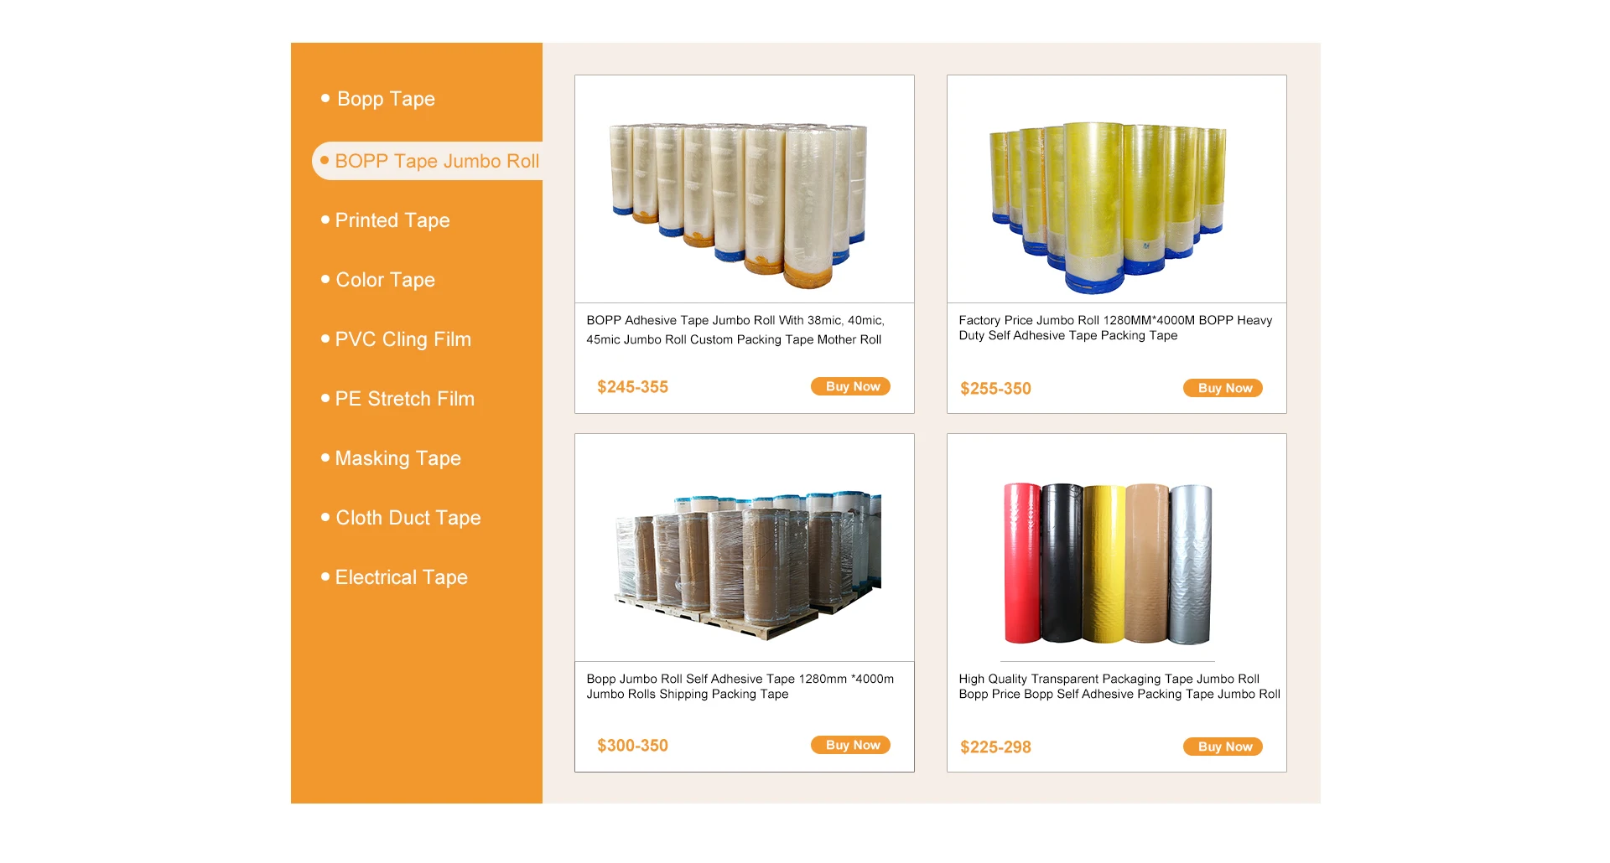1610x863 pixels.
Task: Open the Electrical Tape category
Action: pyautogui.click(x=401, y=577)
